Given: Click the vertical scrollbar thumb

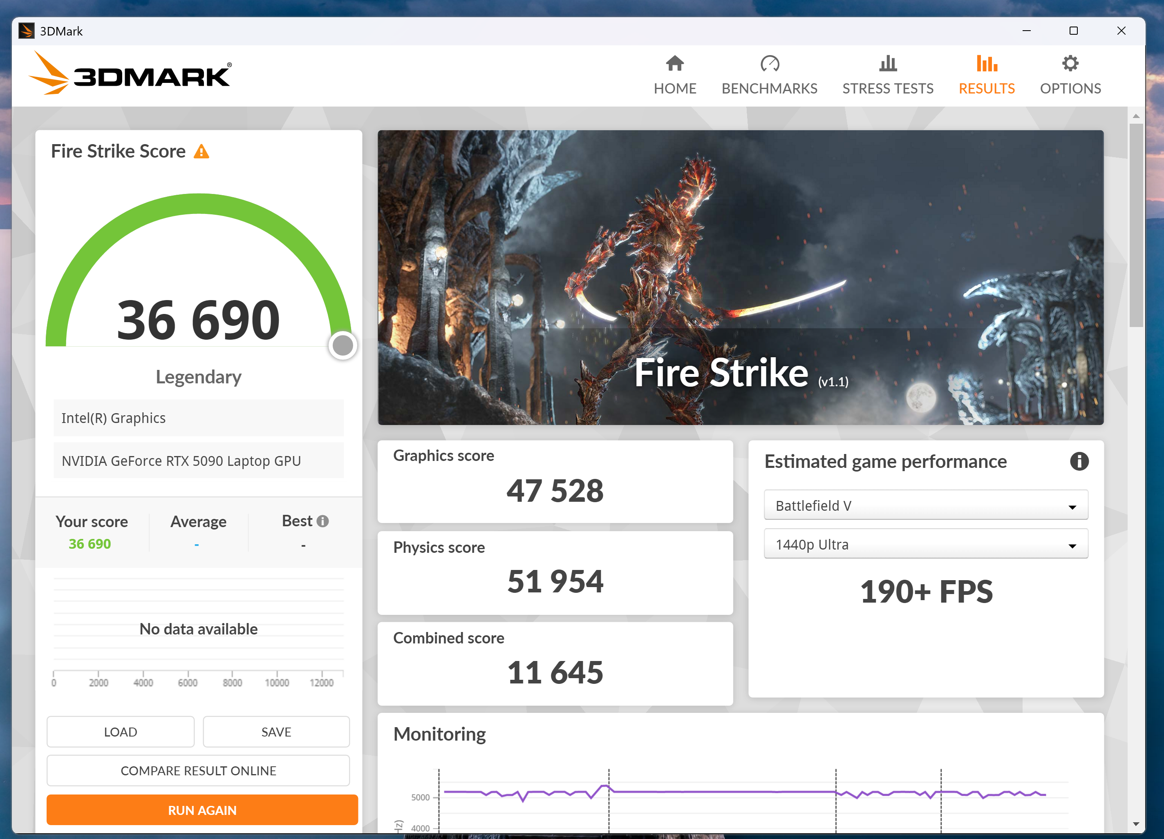Looking at the screenshot, I should (1136, 224).
